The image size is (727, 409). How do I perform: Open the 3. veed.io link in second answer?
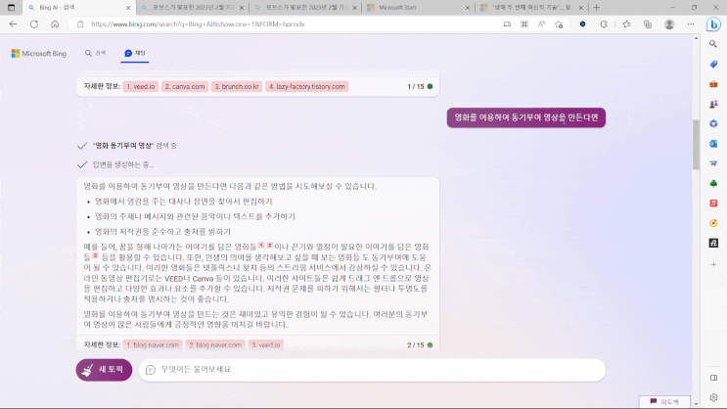coord(266,344)
